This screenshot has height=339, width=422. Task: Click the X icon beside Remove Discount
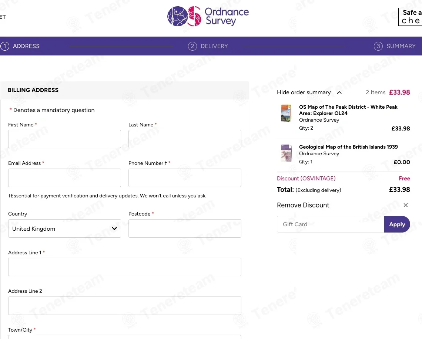pos(406,205)
